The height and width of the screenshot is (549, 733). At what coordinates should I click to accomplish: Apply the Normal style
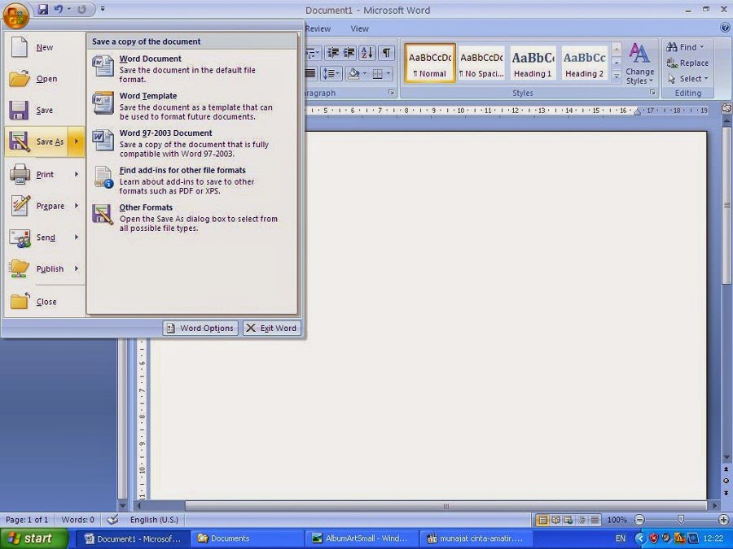click(x=429, y=63)
